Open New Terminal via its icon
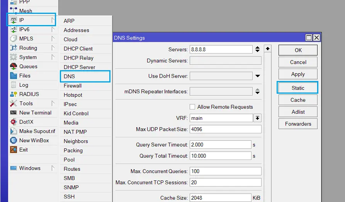Viewport: 345px width, 202px height. pos(14,113)
